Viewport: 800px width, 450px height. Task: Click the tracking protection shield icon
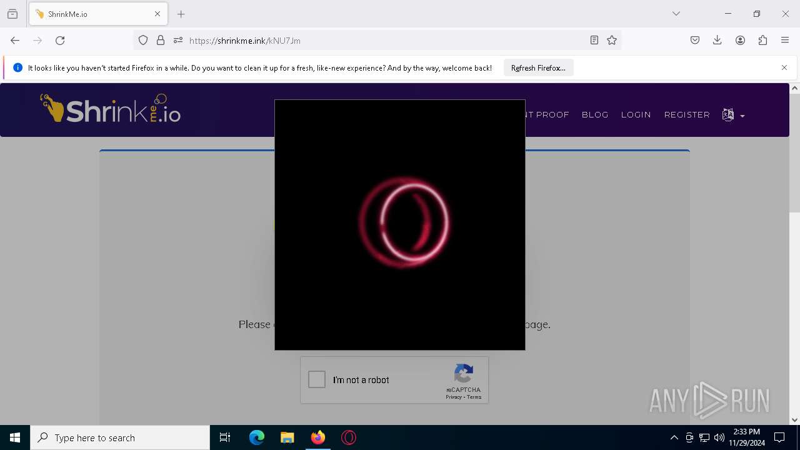[143, 40]
